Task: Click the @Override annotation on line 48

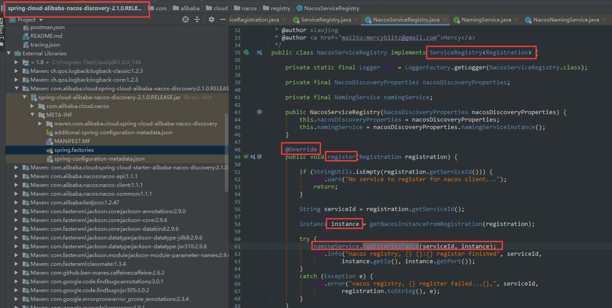Action: coord(301,149)
